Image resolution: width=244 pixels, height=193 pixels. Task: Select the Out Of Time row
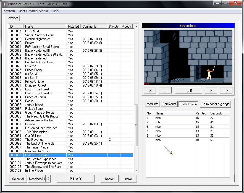pyautogui.click(x=71, y=136)
